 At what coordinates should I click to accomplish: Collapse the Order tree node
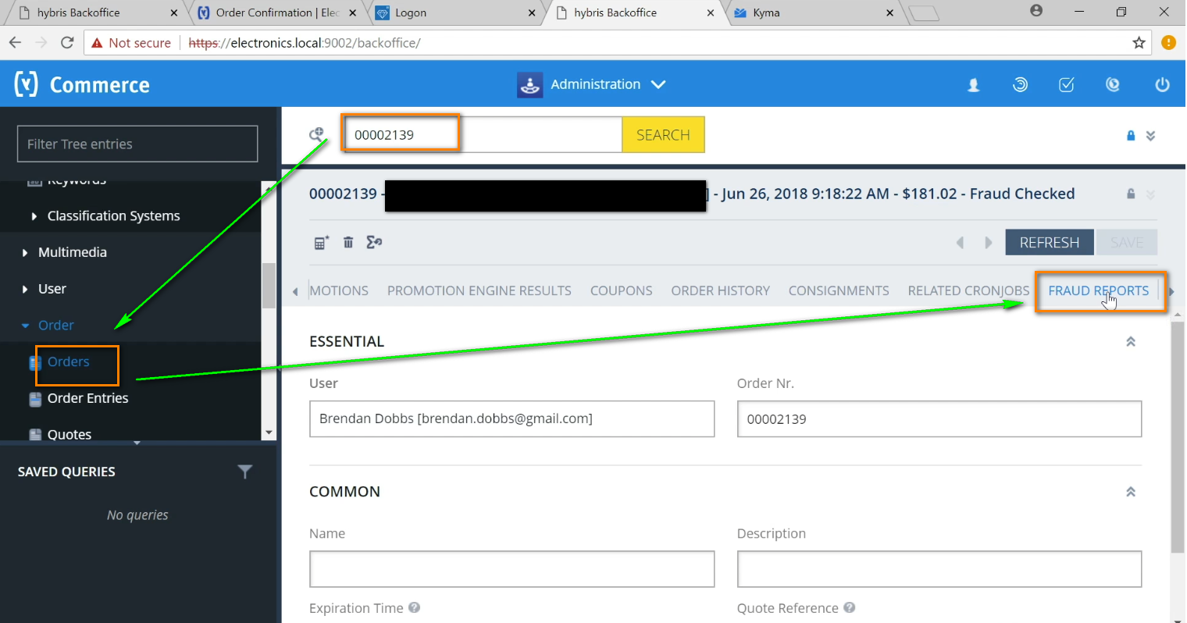pos(25,326)
